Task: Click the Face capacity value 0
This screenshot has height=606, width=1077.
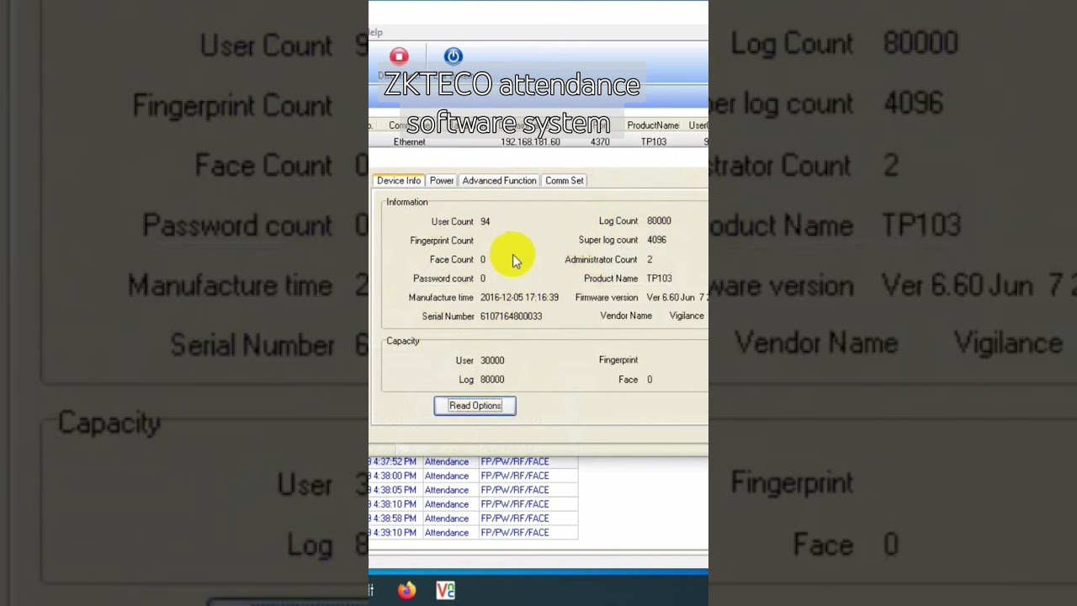Action: pyautogui.click(x=650, y=380)
